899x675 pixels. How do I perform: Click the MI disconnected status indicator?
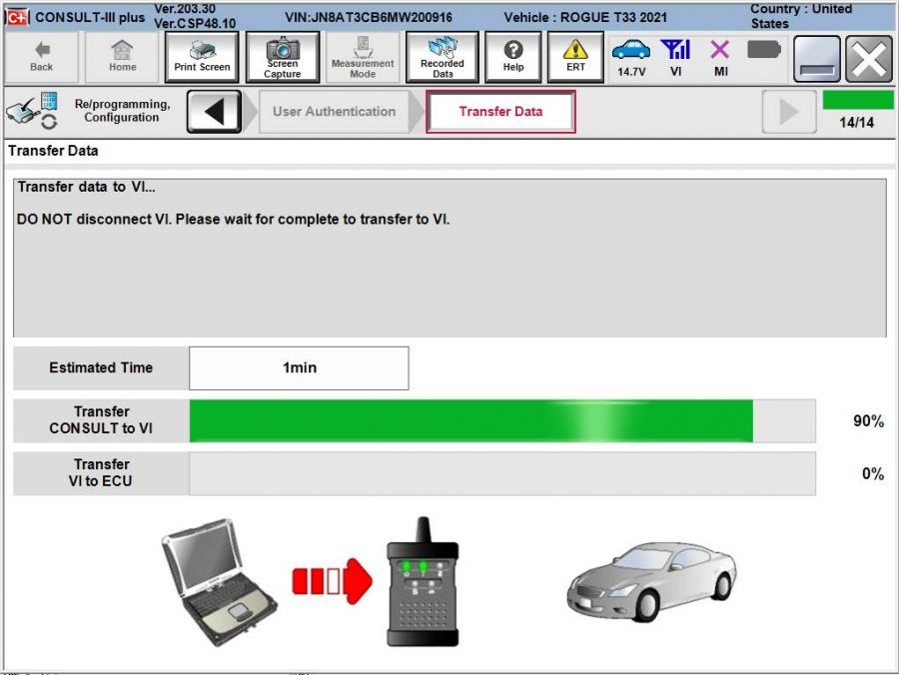[717, 55]
